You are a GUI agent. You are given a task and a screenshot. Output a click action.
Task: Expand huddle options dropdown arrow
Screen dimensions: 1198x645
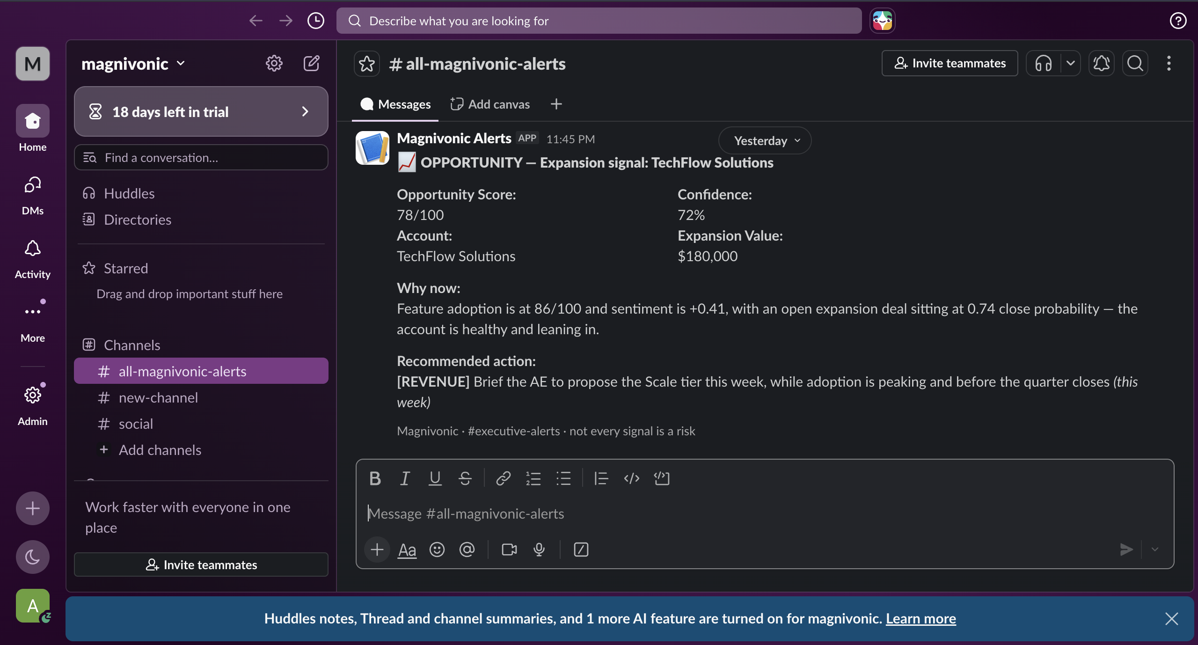[x=1070, y=63]
